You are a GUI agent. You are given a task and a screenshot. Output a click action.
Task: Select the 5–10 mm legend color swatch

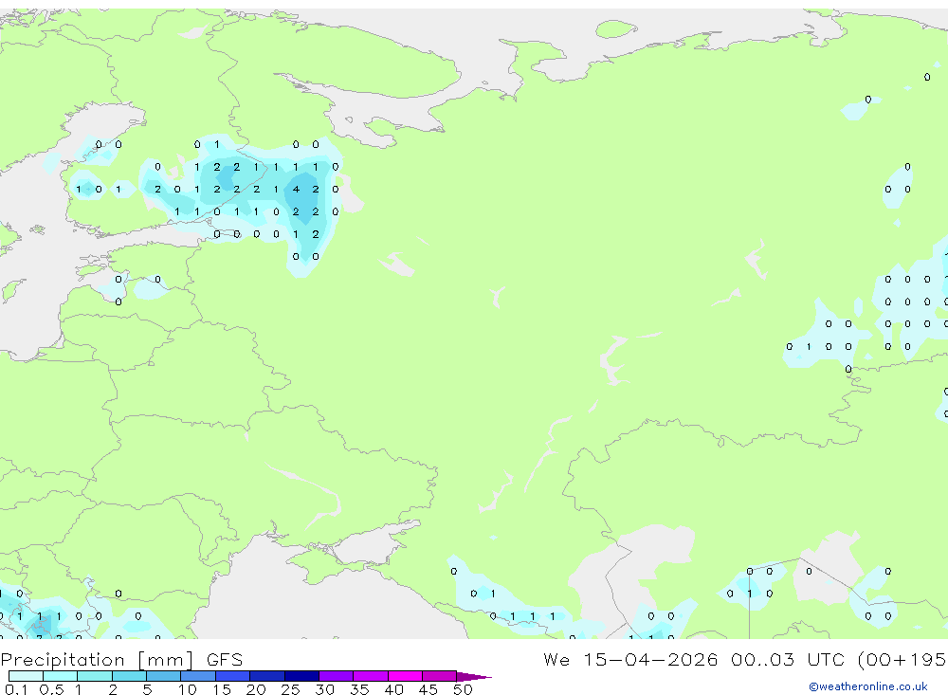(x=164, y=676)
